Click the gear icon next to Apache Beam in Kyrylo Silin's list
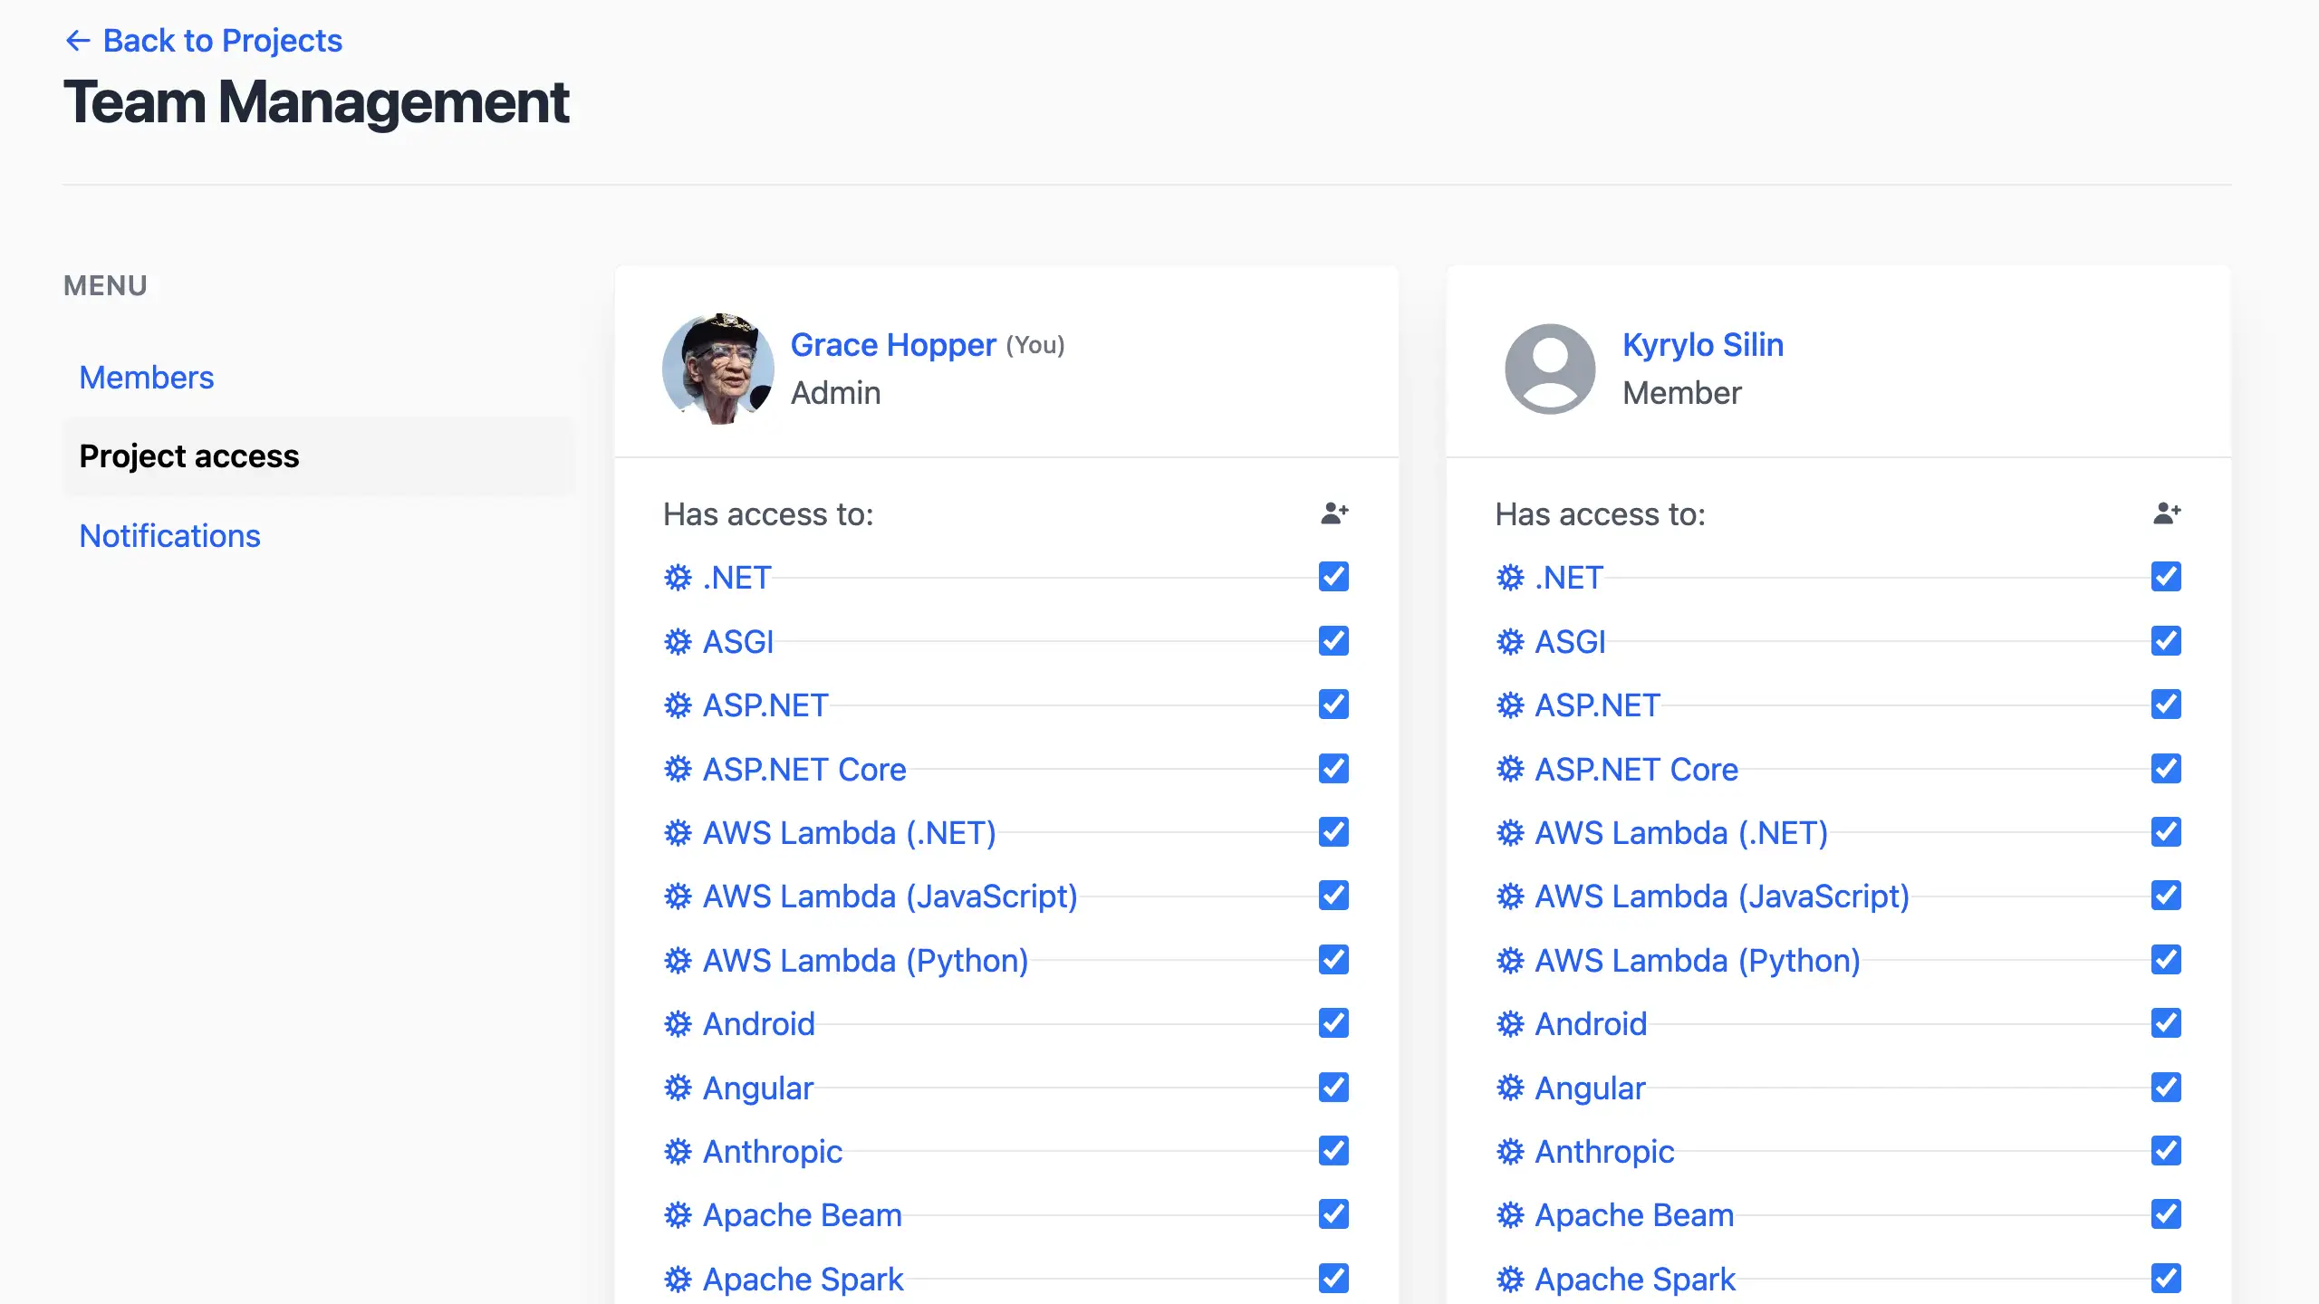 tap(1510, 1215)
